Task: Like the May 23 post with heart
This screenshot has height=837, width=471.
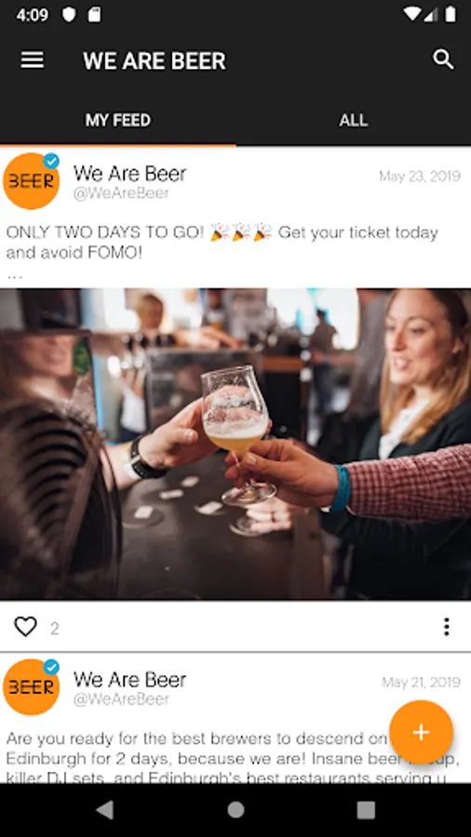Action: click(x=25, y=627)
